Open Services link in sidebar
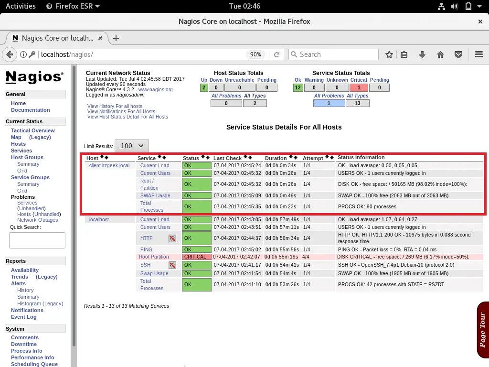The width and height of the screenshot is (489, 367). coord(21,151)
